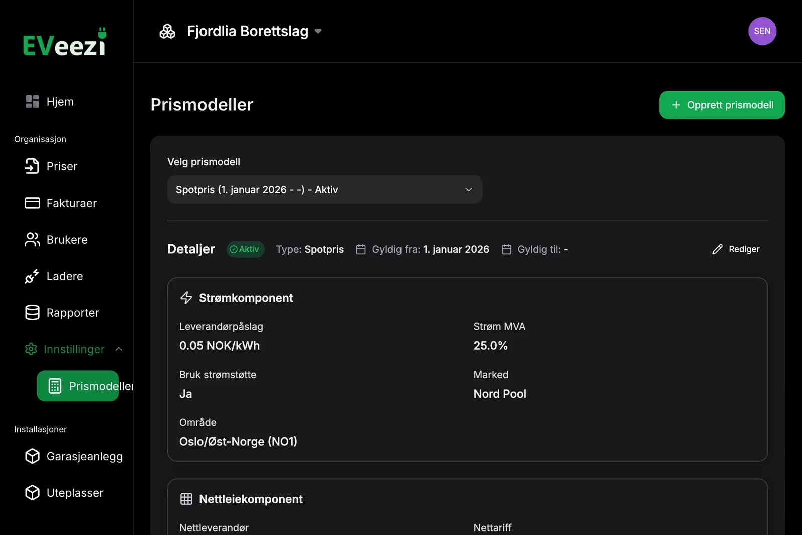Click the grid icon beside Nettleiekomponent
This screenshot has height=535, width=802.
[x=186, y=499]
